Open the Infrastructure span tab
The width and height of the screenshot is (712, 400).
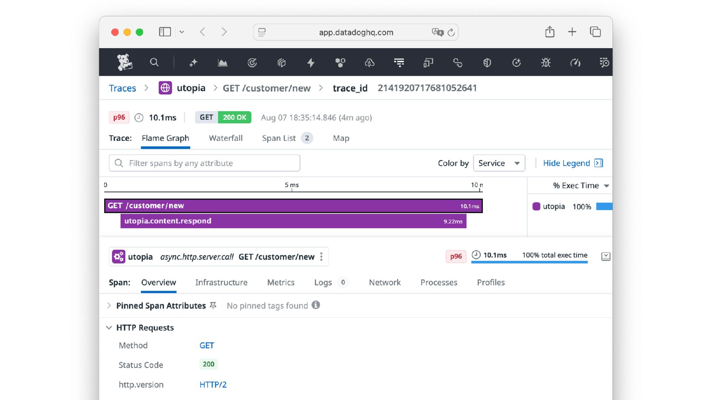(221, 282)
